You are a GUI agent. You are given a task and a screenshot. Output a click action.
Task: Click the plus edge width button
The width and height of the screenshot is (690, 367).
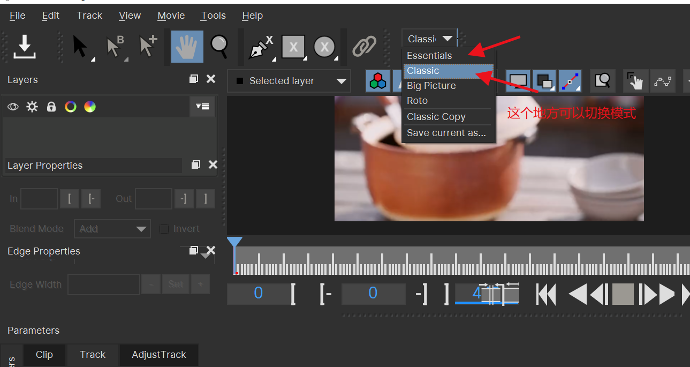(x=200, y=284)
